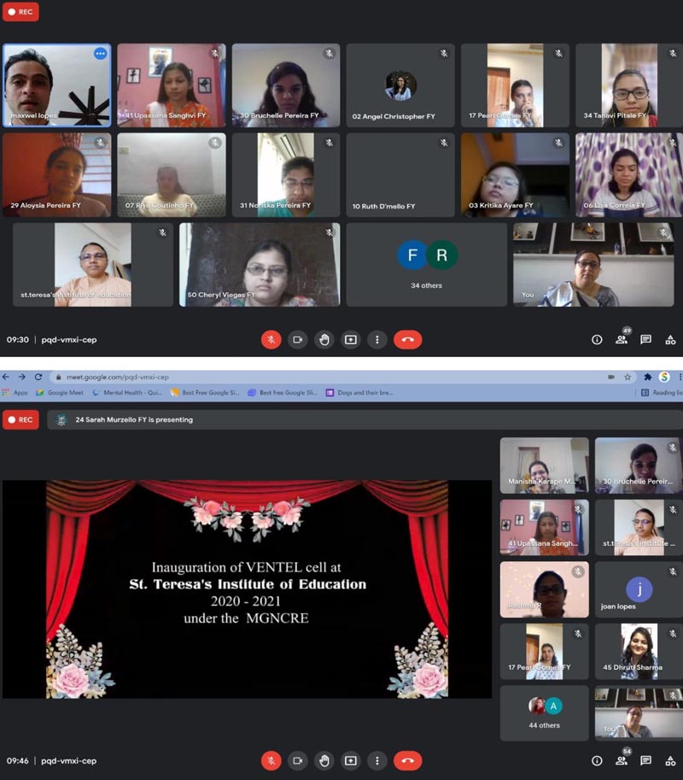Open activities in the 09:46 meeting bar

tap(670, 760)
